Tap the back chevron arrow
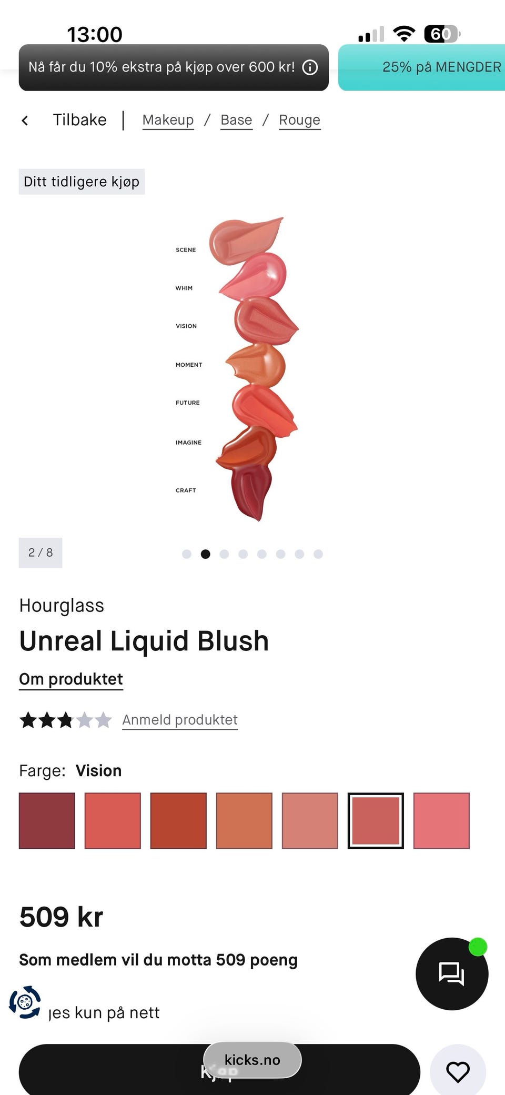505x1095 pixels. (25, 120)
